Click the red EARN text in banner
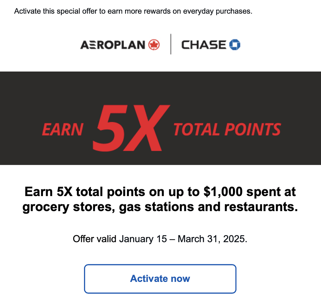Viewport: 321px width, 306px height. pos(62,129)
